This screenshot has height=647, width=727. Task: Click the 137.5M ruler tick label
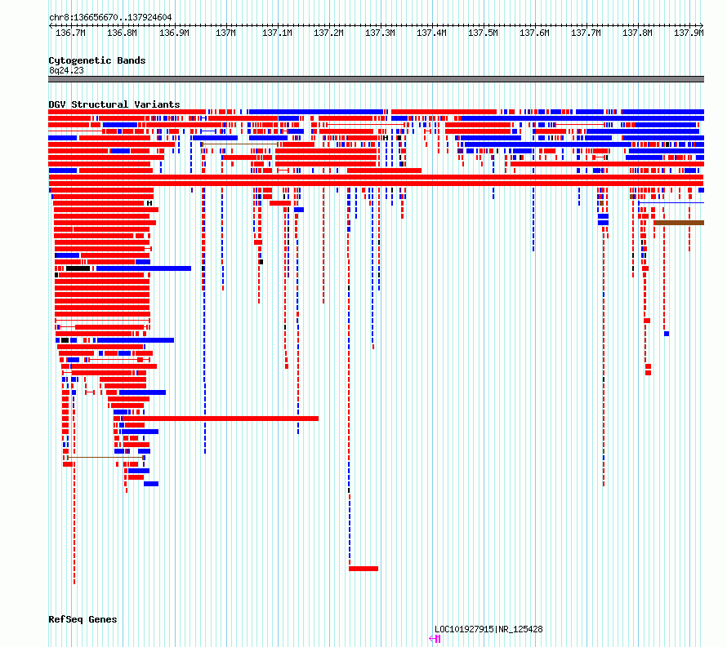click(x=483, y=33)
